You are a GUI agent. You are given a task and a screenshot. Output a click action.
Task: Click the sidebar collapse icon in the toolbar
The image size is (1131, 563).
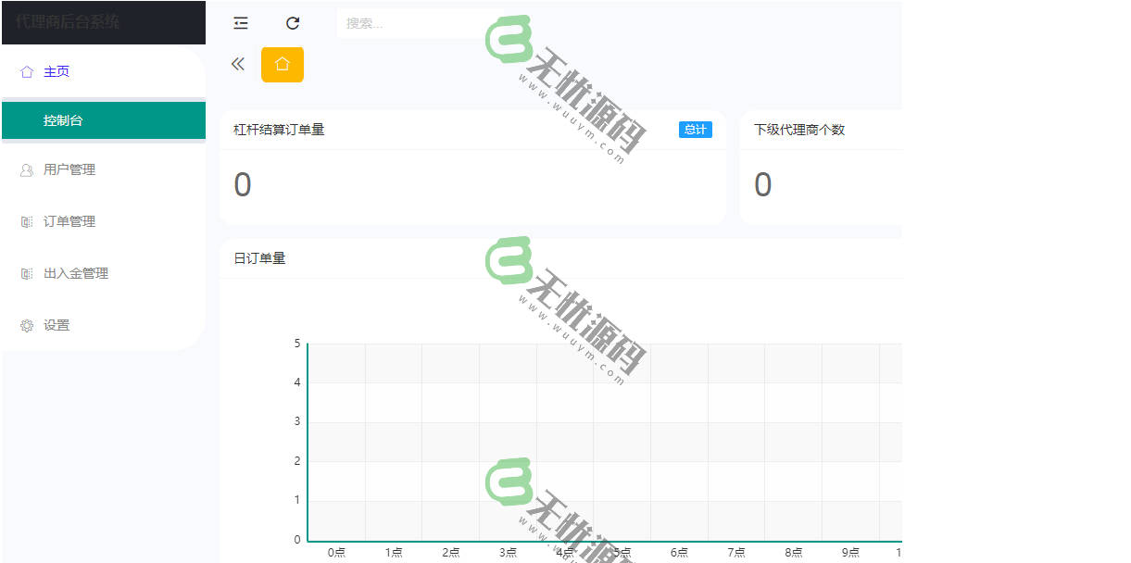240,22
